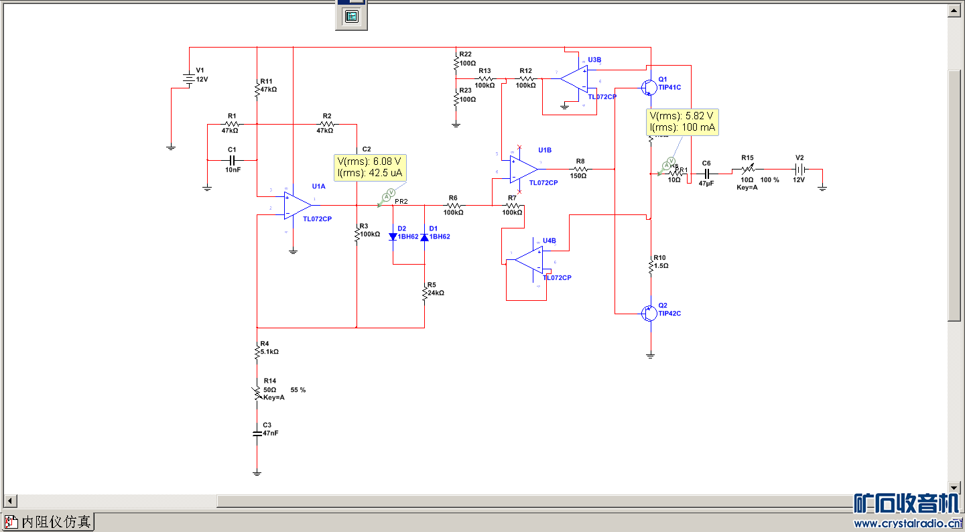965x532 pixels.
Task: Click the PR1 probe reading box showing 5.82 V
Action: 682,122
